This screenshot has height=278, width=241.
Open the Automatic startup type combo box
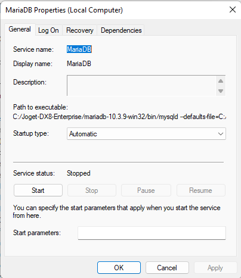pyautogui.click(x=146, y=134)
